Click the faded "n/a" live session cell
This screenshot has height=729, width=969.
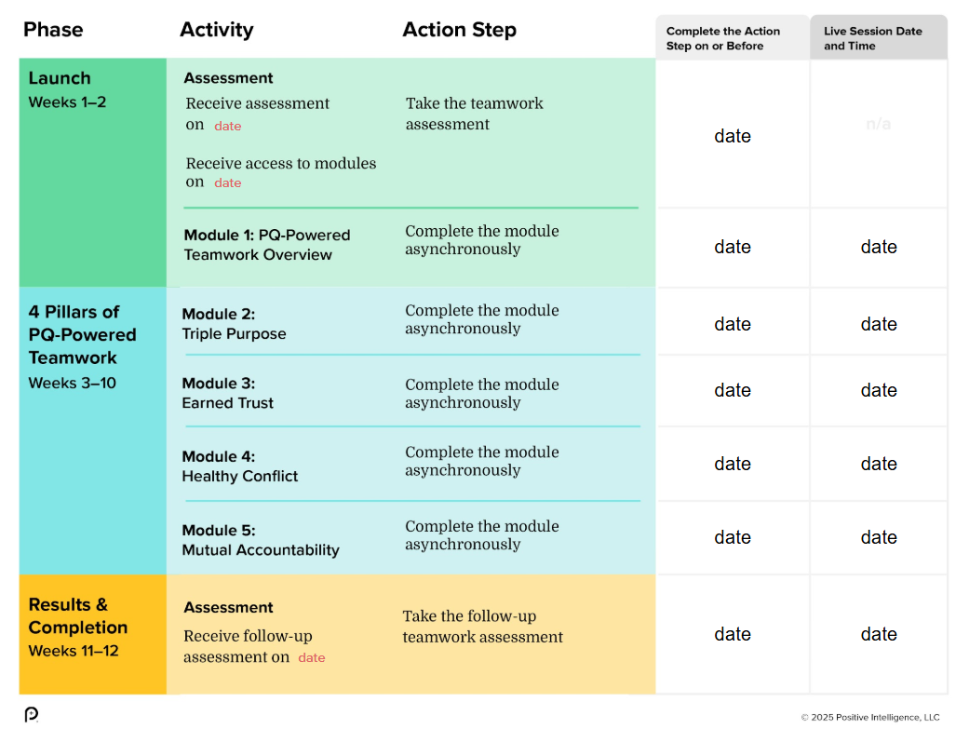[x=878, y=124]
